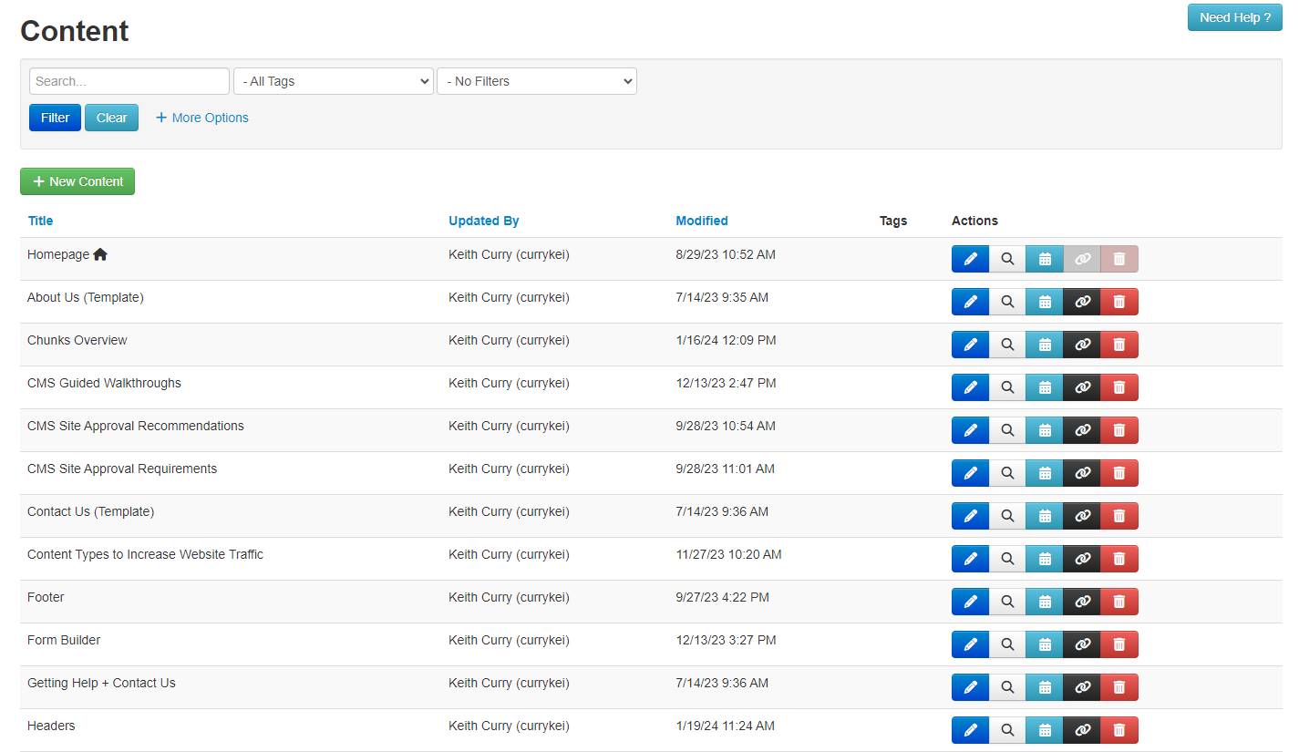Image resolution: width=1299 pixels, height=752 pixels.
Task: Click the Clear button to reset filters
Action: click(111, 118)
